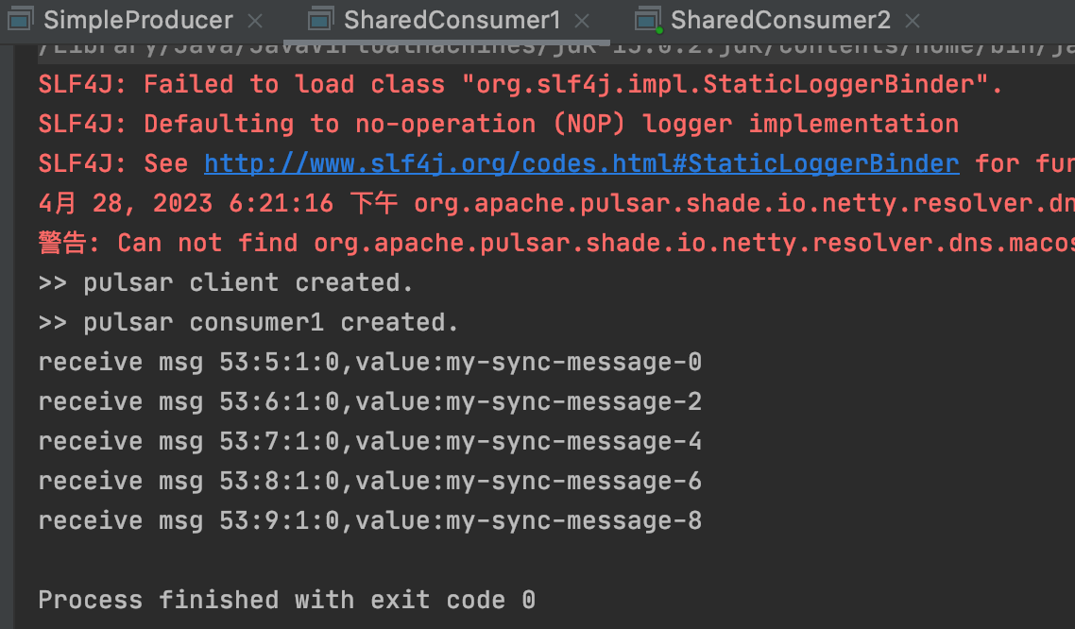Viewport: 1075px width, 629px height.
Task: Close the SharedConsumer1 tab
Action: coord(582,21)
